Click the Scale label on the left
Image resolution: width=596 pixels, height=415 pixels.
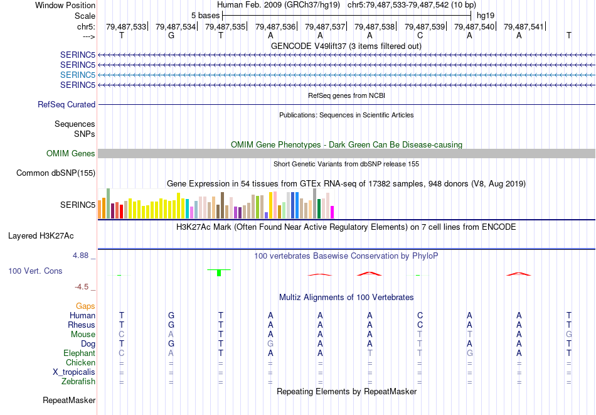point(85,16)
